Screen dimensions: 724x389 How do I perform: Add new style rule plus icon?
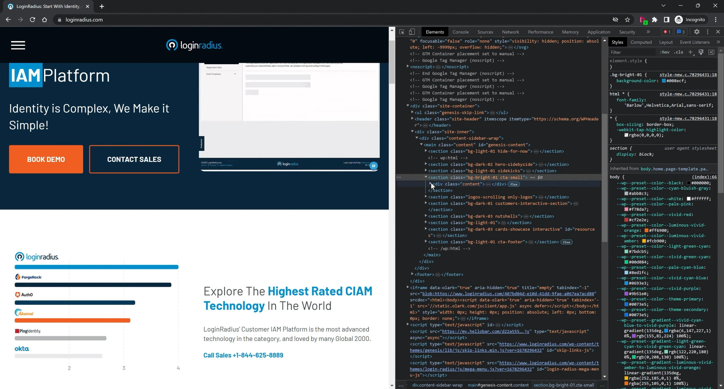tap(691, 52)
